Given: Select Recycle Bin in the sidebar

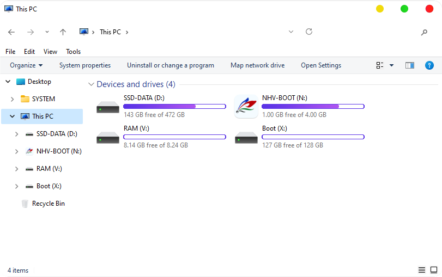Looking at the screenshot, I should point(48,204).
